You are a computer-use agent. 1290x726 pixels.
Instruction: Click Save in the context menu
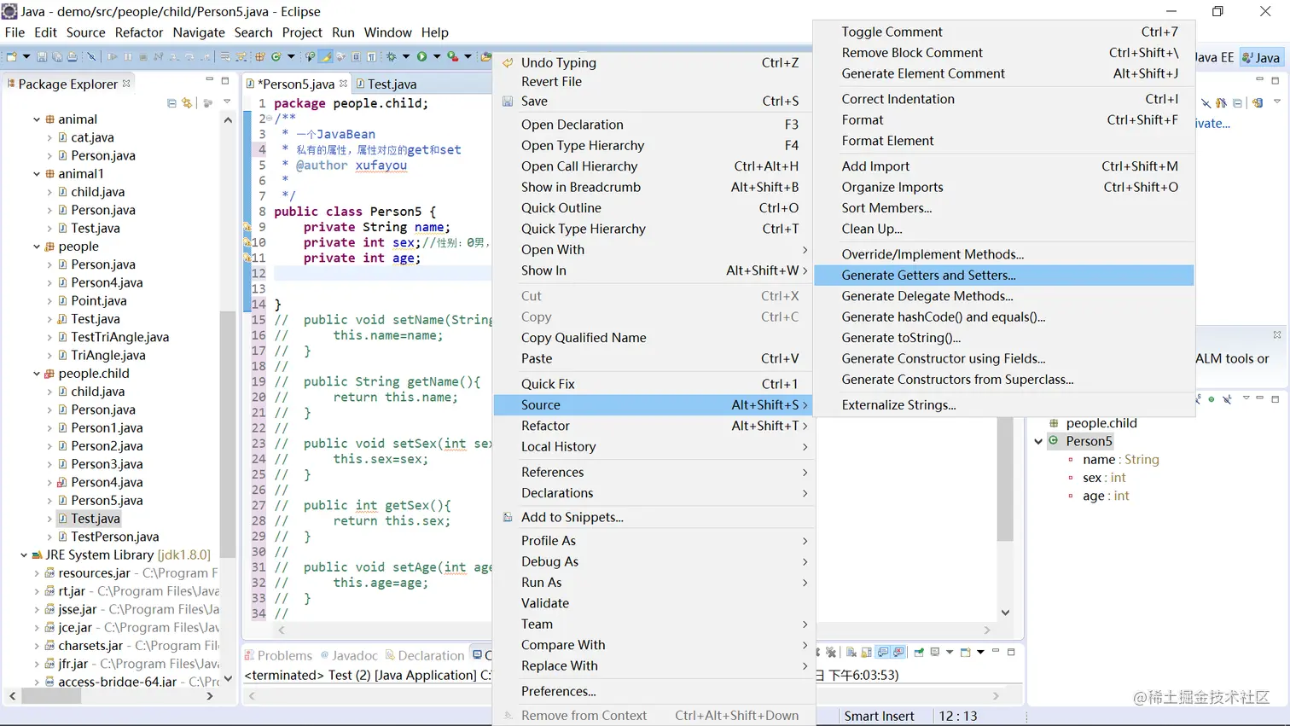click(x=654, y=101)
